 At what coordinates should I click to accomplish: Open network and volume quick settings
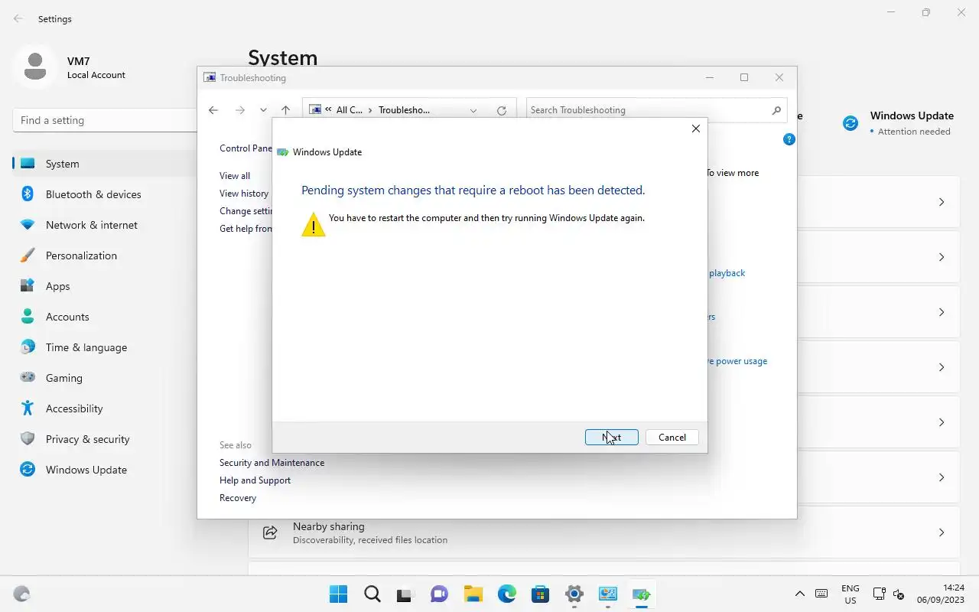pyautogui.click(x=890, y=594)
